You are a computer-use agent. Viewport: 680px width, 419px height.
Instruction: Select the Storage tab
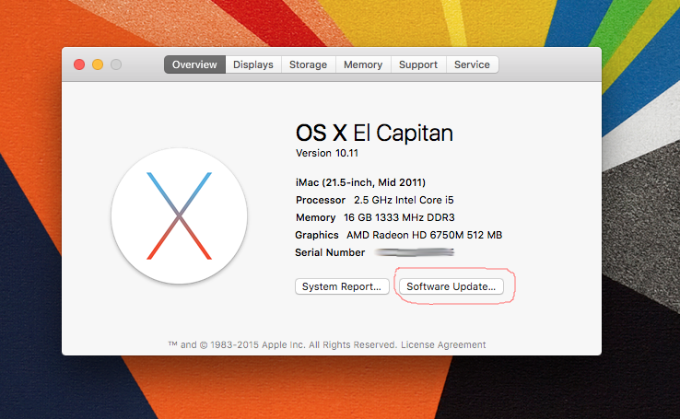309,64
